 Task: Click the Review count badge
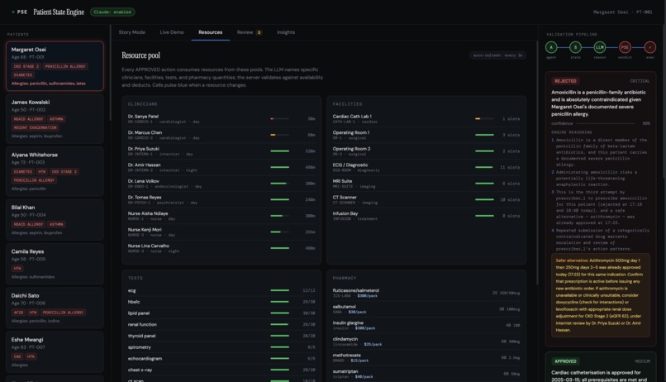259,32
